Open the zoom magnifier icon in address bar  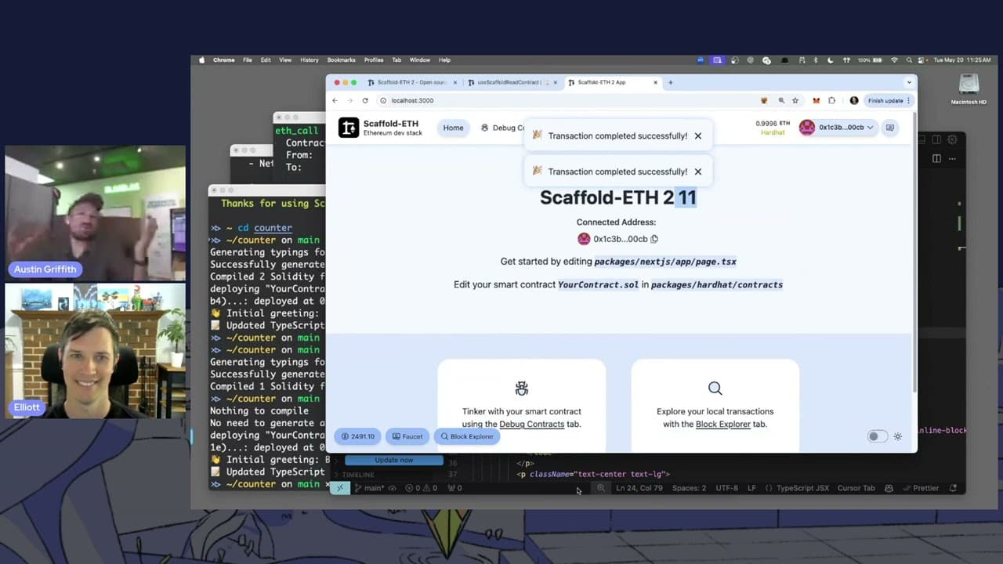pyautogui.click(x=781, y=100)
